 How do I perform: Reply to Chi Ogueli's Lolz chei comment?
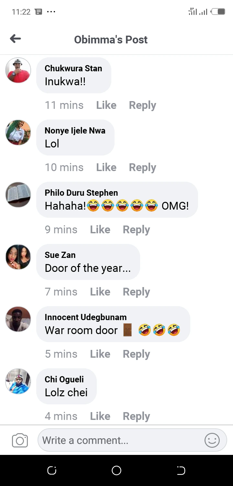click(x=136, y=416)
